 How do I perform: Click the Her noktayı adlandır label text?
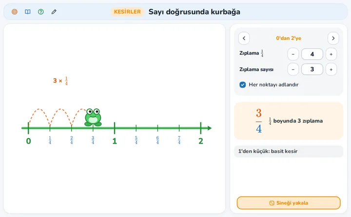tap(273, 85)
